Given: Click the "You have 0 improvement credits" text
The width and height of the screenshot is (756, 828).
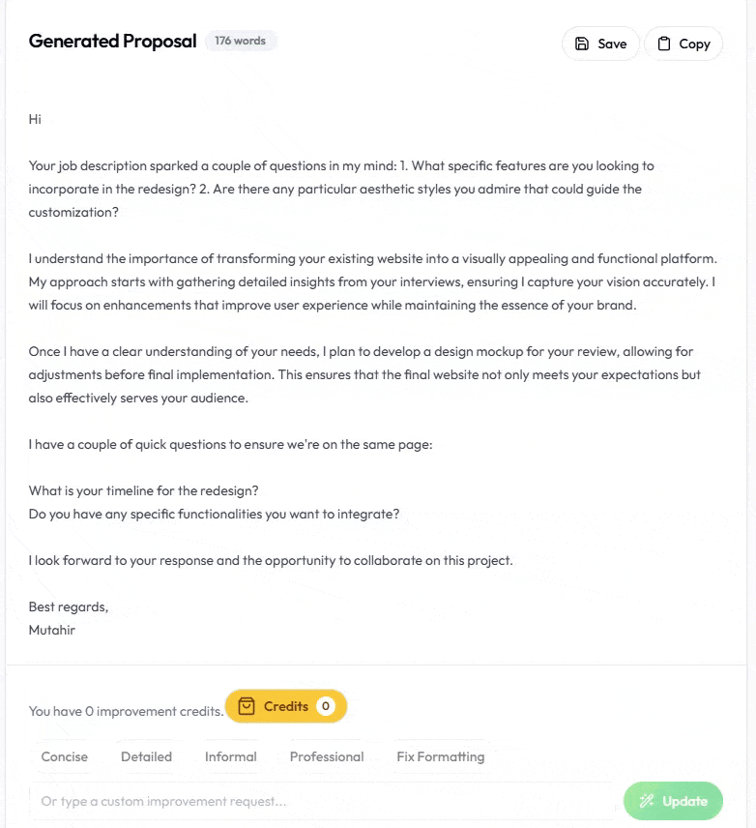Looking at the screenshot, I should (x=126, y=711).
